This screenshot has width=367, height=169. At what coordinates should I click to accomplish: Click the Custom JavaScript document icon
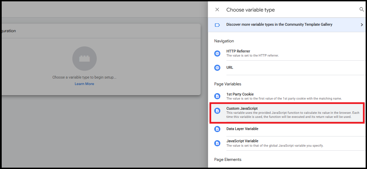(217, 111)
